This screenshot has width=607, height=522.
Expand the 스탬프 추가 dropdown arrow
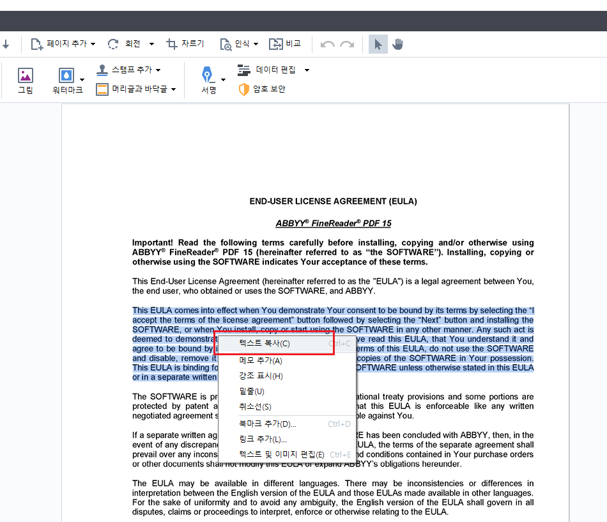point(158,70)
